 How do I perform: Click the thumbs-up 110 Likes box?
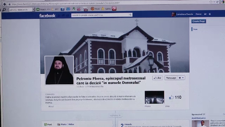click(x=175, y=97)
